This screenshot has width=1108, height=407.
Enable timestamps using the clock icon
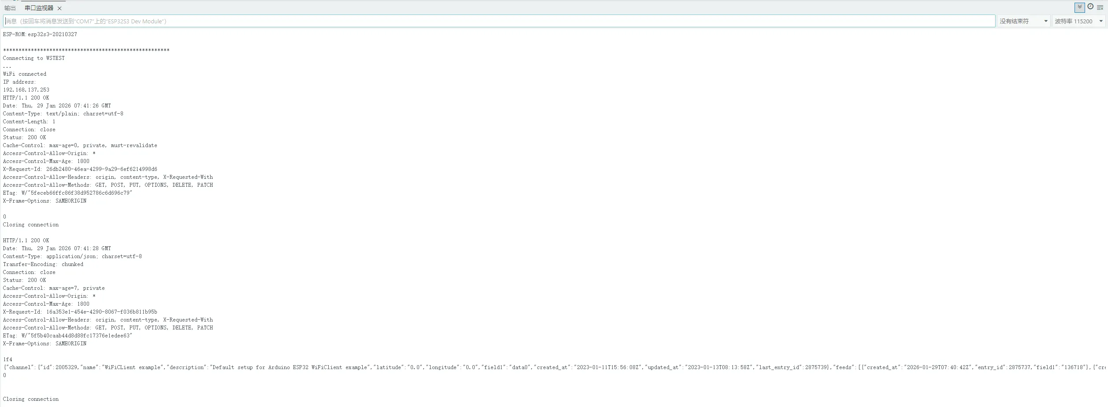[x=1090, y=7]
